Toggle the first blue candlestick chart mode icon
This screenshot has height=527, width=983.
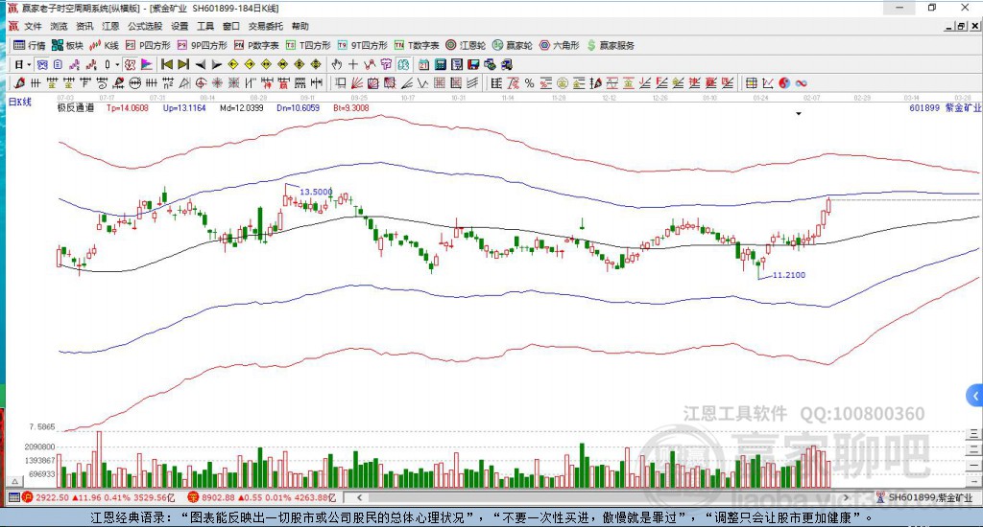pyautogui.click(x=41, y=64)
